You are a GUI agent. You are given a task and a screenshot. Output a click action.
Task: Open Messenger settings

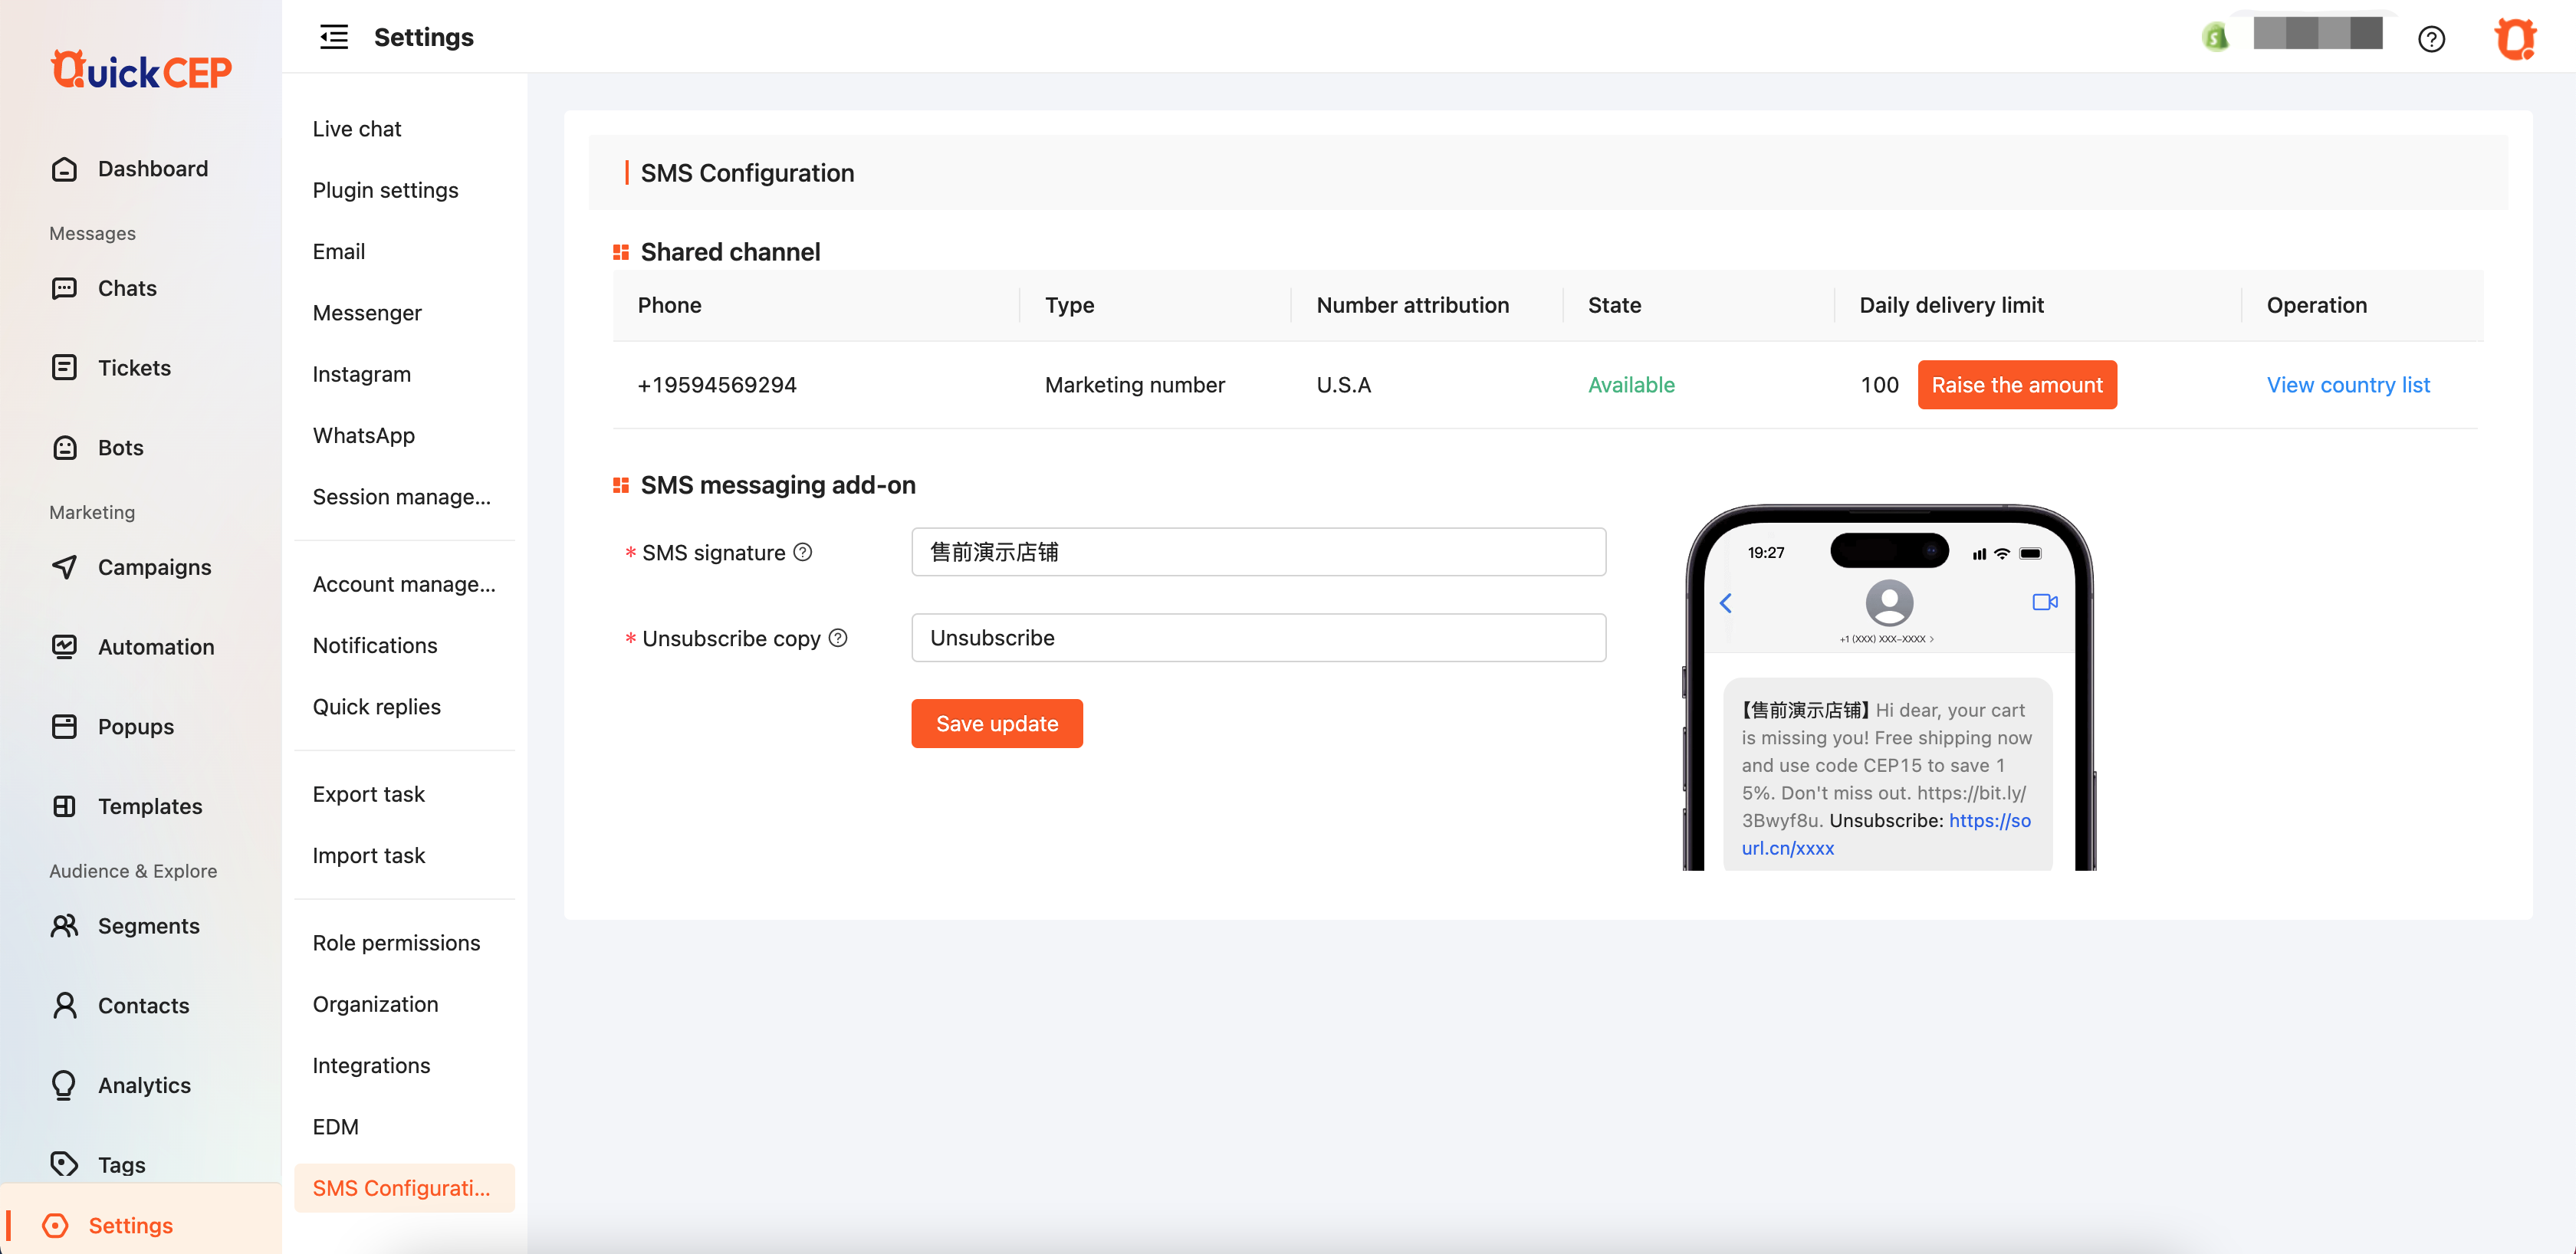point(367,313)
